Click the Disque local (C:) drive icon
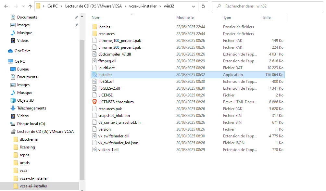The image size is (326, 191). pos(13,124)
